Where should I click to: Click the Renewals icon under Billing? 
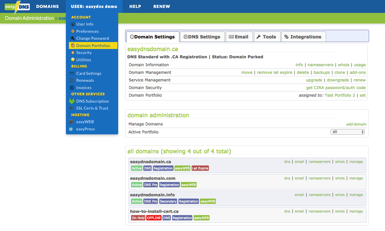[x=72, y=80]
